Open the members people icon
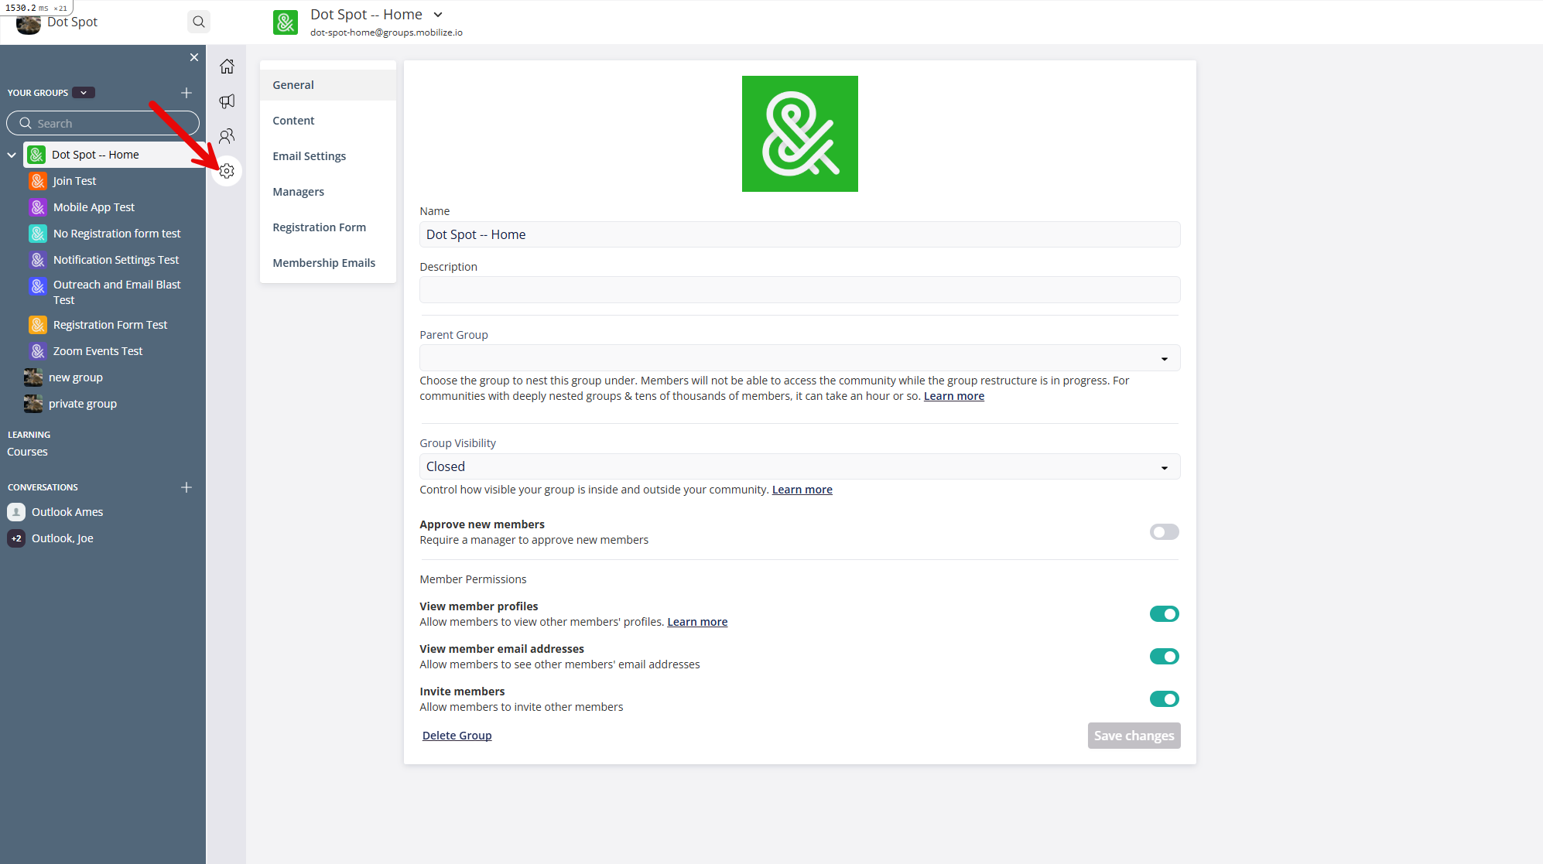Viewport: 1543px width, 864px height. pos(227,136)
